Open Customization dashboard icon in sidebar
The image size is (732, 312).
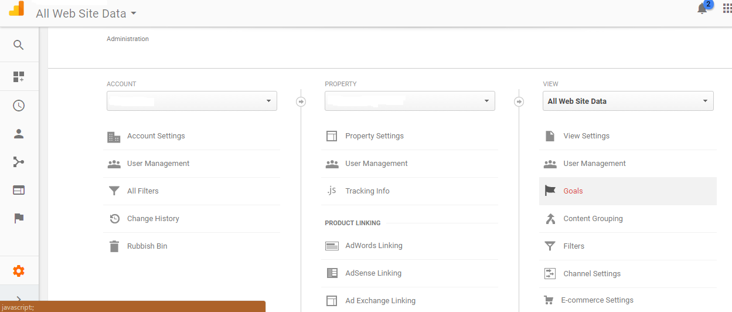[19, 77]
